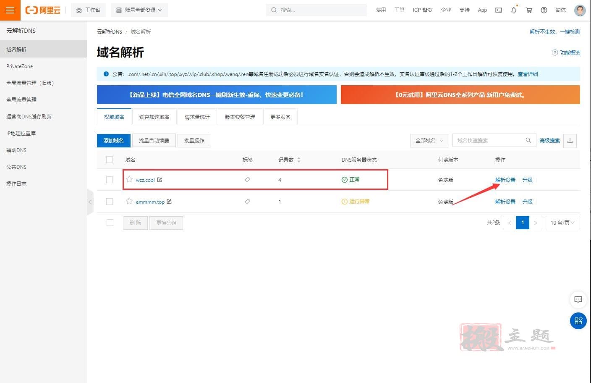Click 批量自动续费 button
Image resolution: width=591 pixels, height=383 pixels.
[x=154, y=141]
